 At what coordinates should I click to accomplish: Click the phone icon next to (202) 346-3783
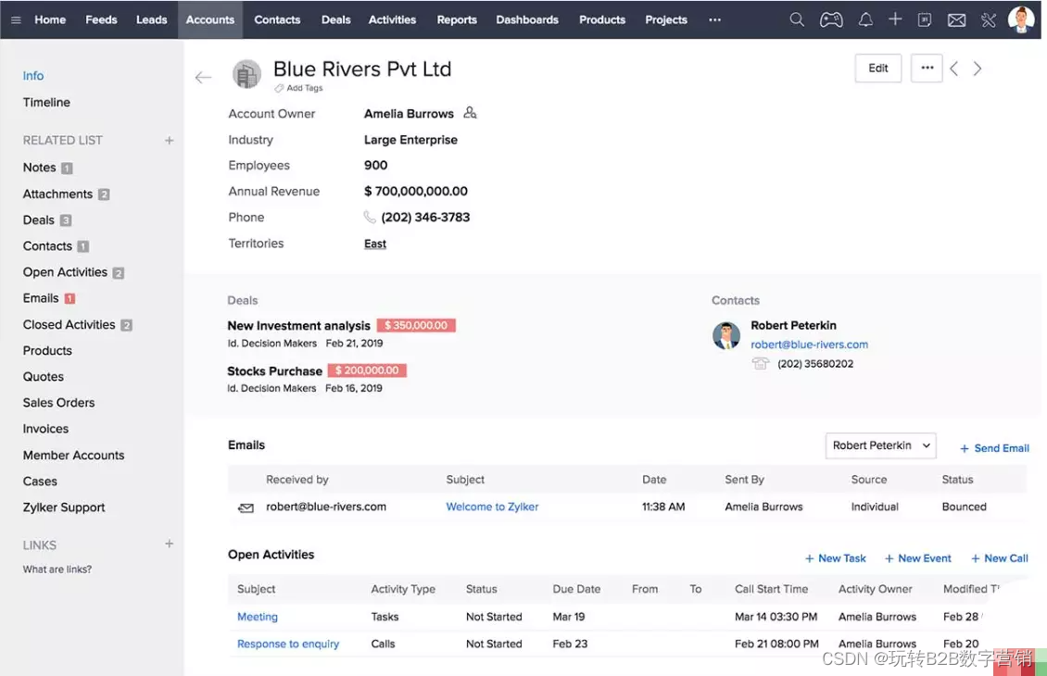click(x=370, y=217)
